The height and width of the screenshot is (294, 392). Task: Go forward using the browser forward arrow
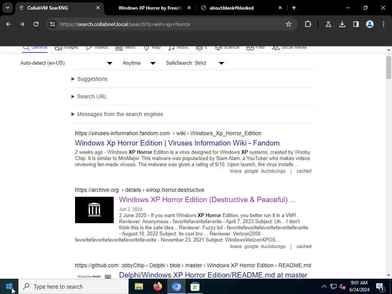pos(22,24)
